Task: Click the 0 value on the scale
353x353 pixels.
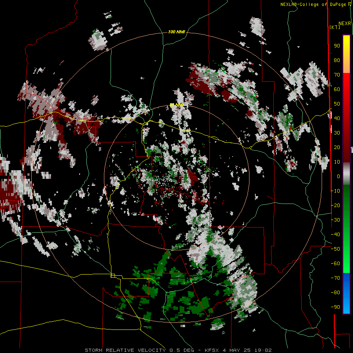Action: pyautogui.click(x=338, y=176)
